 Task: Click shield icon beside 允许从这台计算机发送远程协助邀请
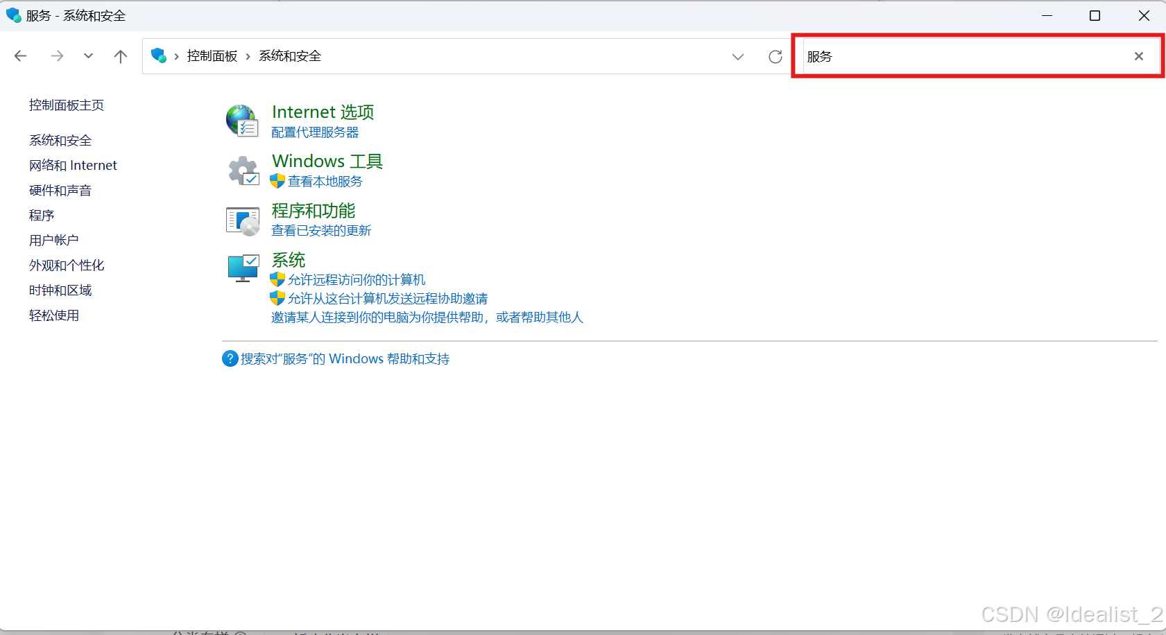tap(277, 298)
